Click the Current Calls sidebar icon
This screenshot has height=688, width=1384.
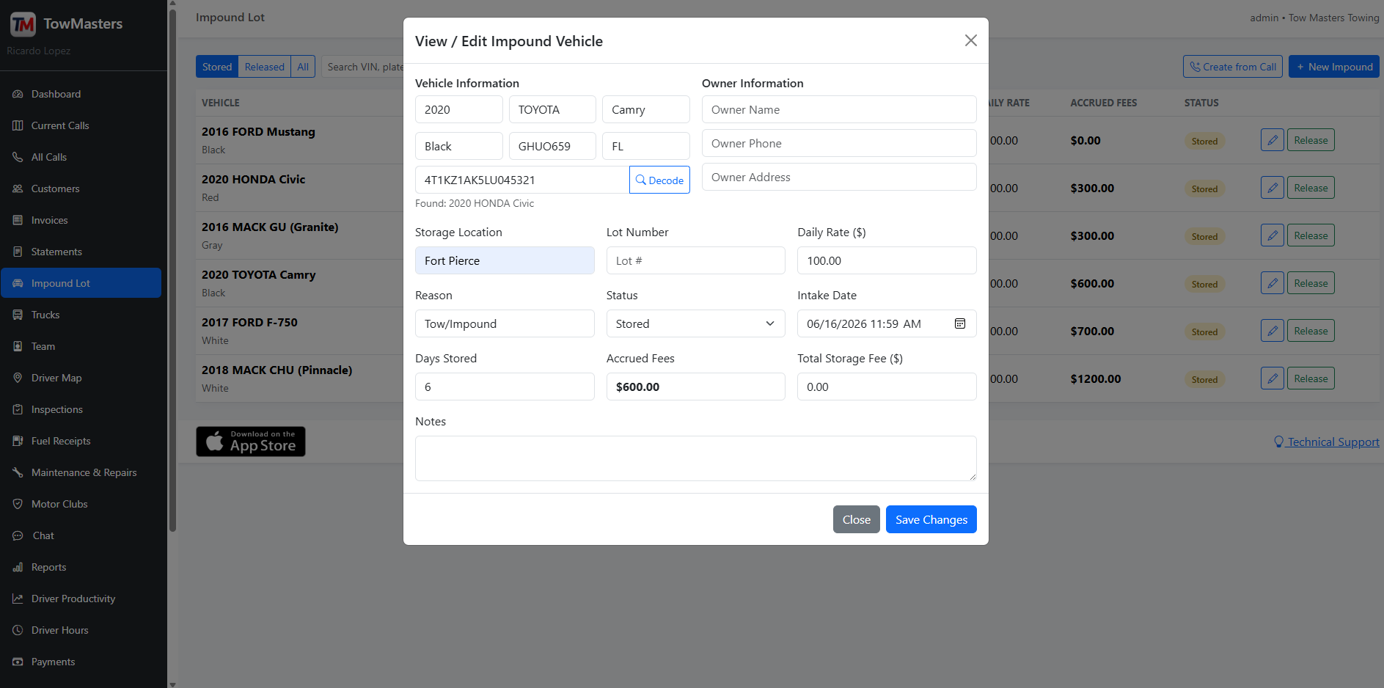[x=18, y=125]
